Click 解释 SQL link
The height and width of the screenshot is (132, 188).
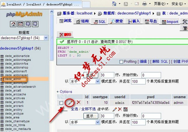tap(160, 61)
